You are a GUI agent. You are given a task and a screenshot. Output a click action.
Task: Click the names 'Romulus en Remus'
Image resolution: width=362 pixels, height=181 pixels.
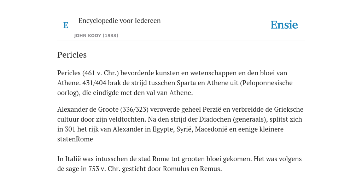192,169
